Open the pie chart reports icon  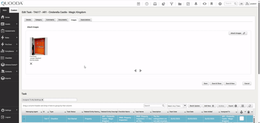click(x=163, y=4)
